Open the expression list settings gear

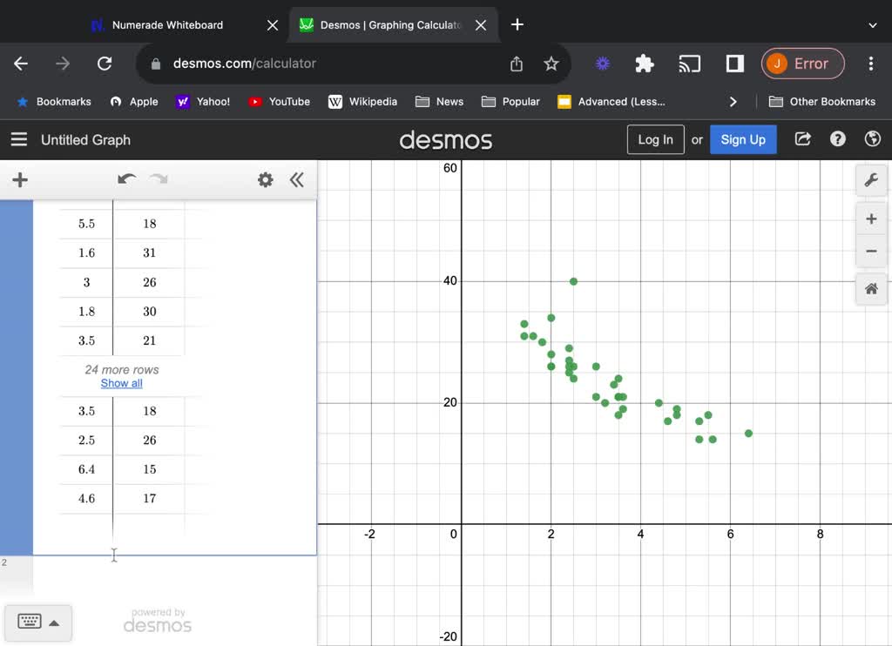(x=266, y=180)
